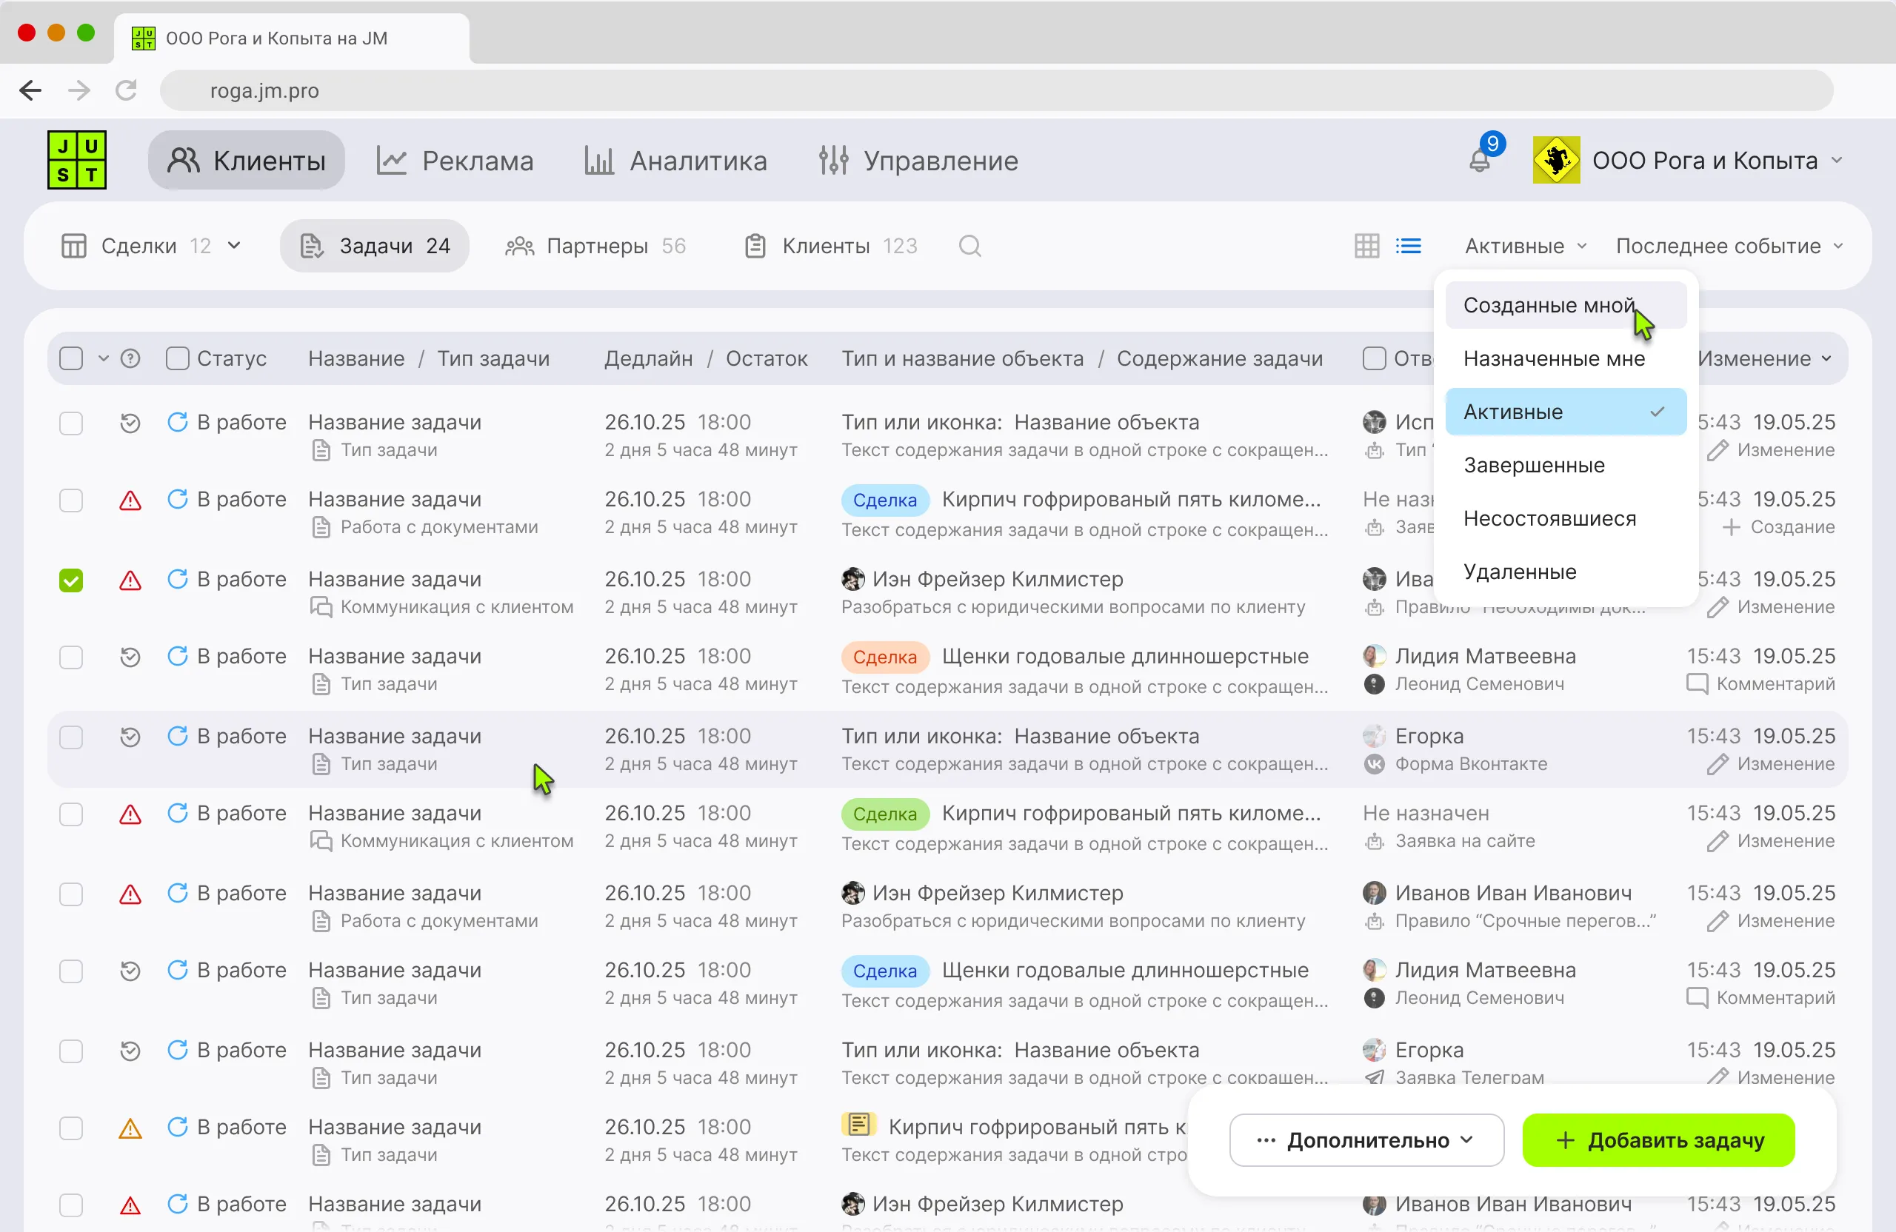
Task: Click the JUST logo icon
Action: point(77,160)
